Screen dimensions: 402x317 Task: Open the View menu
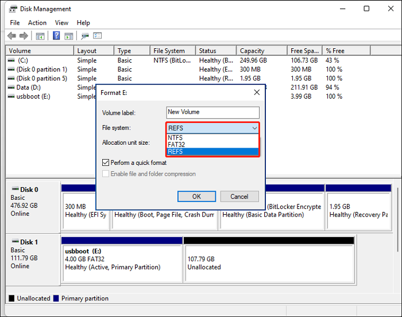(x=61, y=22)
